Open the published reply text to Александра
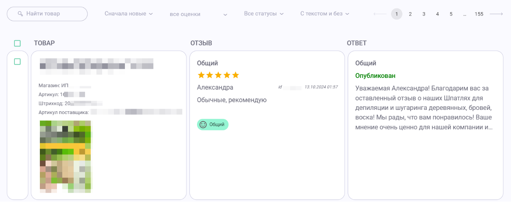The width and height of the screenshot is (511, 206). [424, 108]
